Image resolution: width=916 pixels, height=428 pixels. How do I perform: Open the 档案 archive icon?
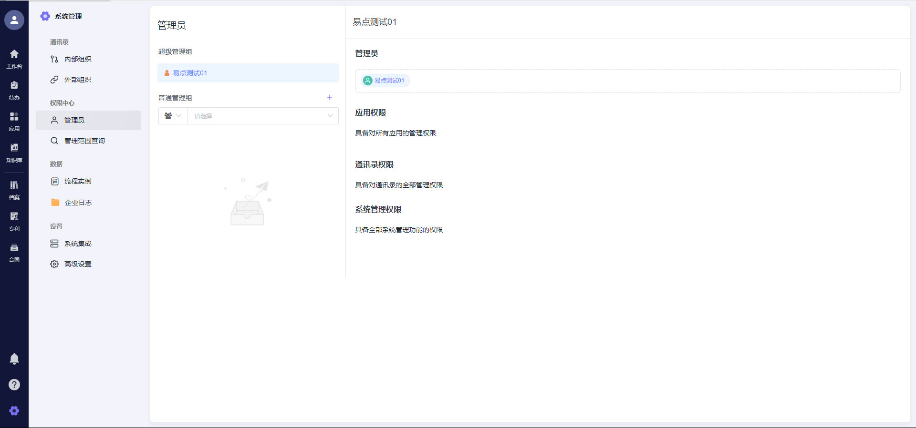pyautogui.click(x=14, y=190)
